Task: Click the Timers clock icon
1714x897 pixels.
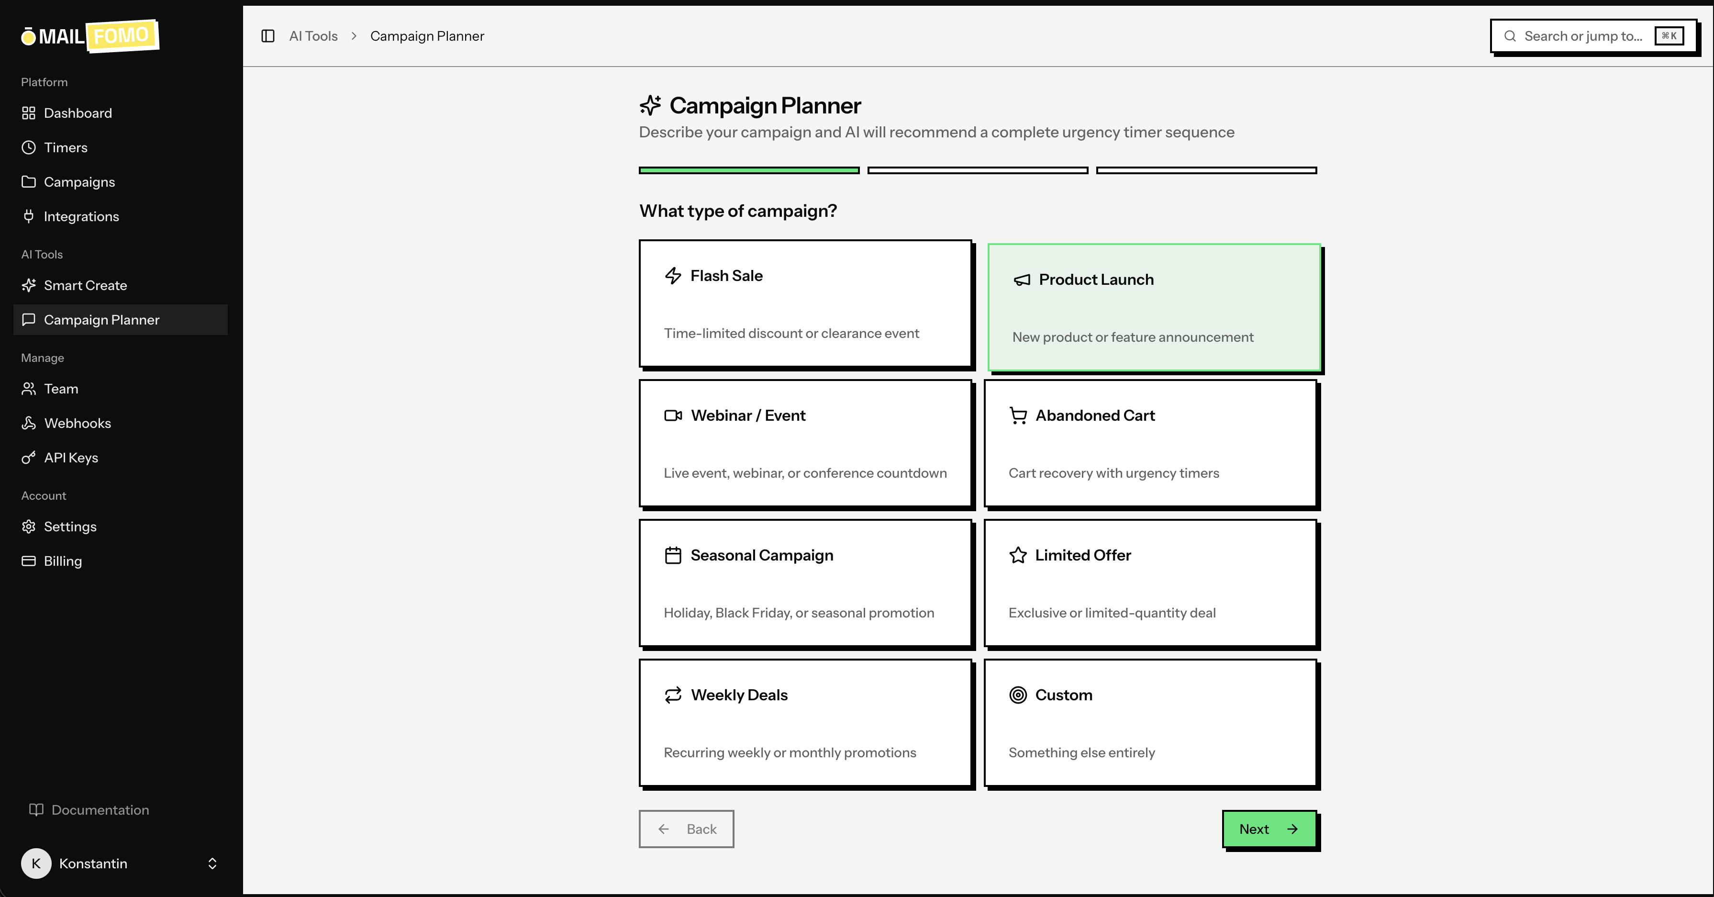Action: pyautogui.click(x=28, y=147)
